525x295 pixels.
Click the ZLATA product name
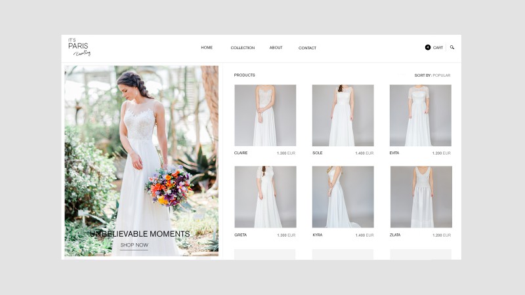(395, 235)
